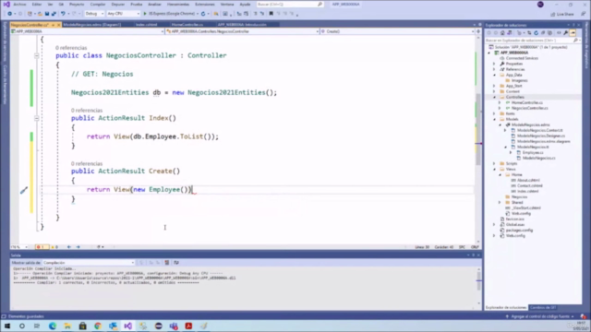
Task: Open the Extensiones menu
Action: click(x=205, y=4)
